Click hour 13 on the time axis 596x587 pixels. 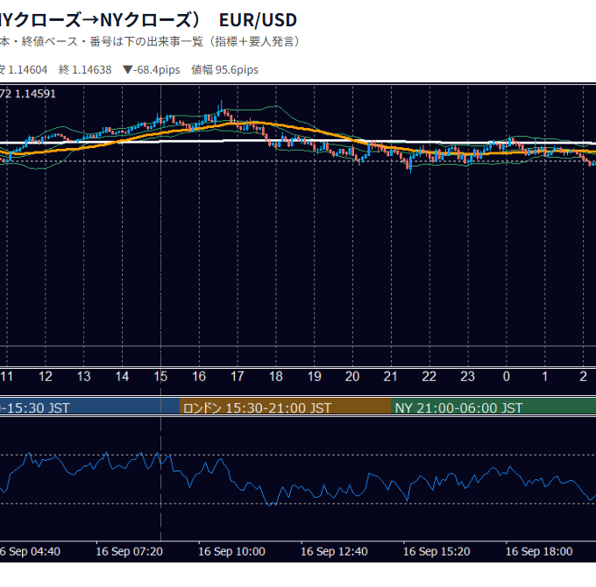(83, 377)
